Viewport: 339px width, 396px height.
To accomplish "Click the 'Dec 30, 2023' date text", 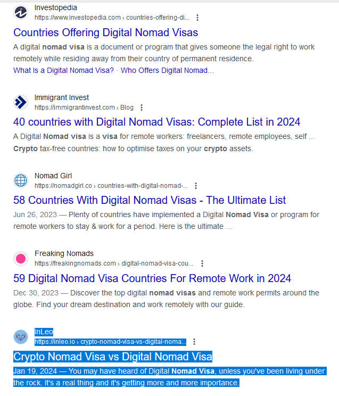I will [36, 293].
